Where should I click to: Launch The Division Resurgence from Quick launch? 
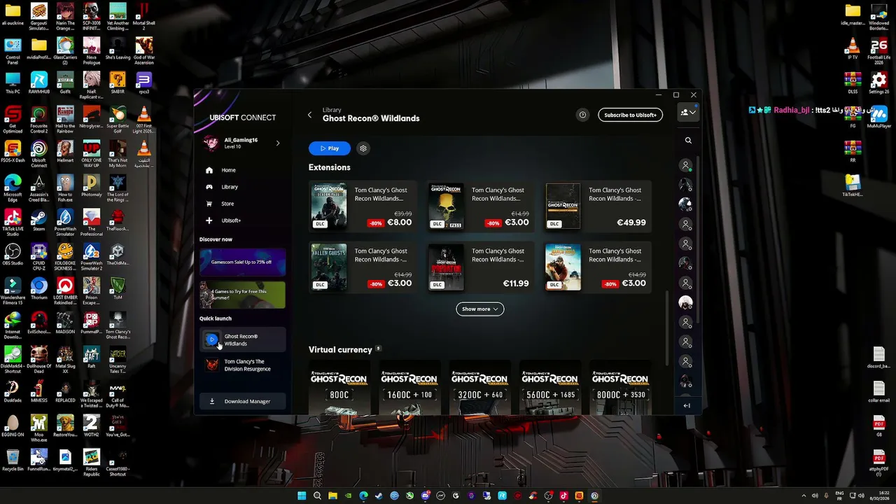pyautogui.click(x=242, y=365)
